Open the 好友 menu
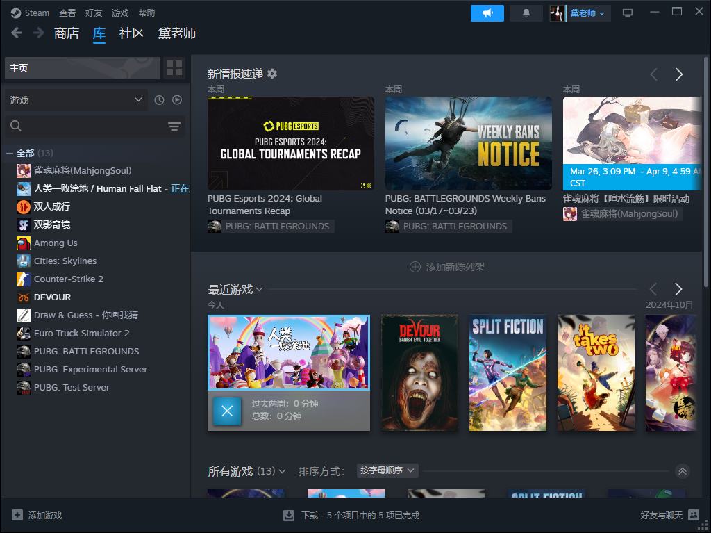This screenshot has width=711, height=533. [x=94, y=13]
